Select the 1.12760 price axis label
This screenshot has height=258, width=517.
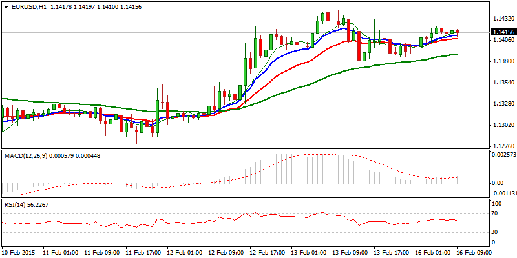point(503,146)
